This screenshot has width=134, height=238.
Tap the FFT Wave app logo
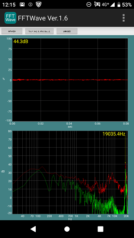[10, 18]
